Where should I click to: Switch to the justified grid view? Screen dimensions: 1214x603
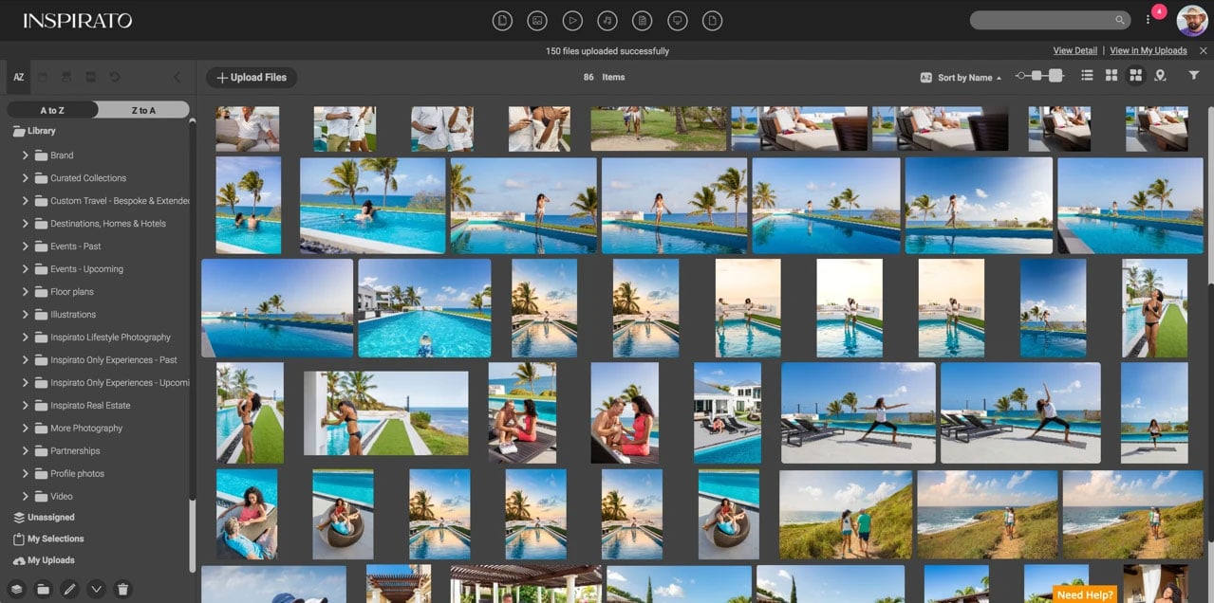[1135, 76]
